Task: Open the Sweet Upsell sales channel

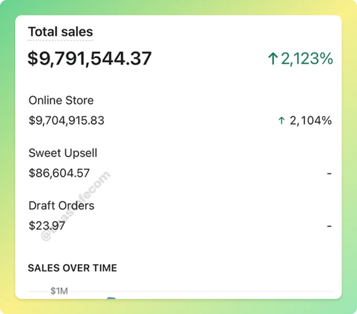Action: 63,153
